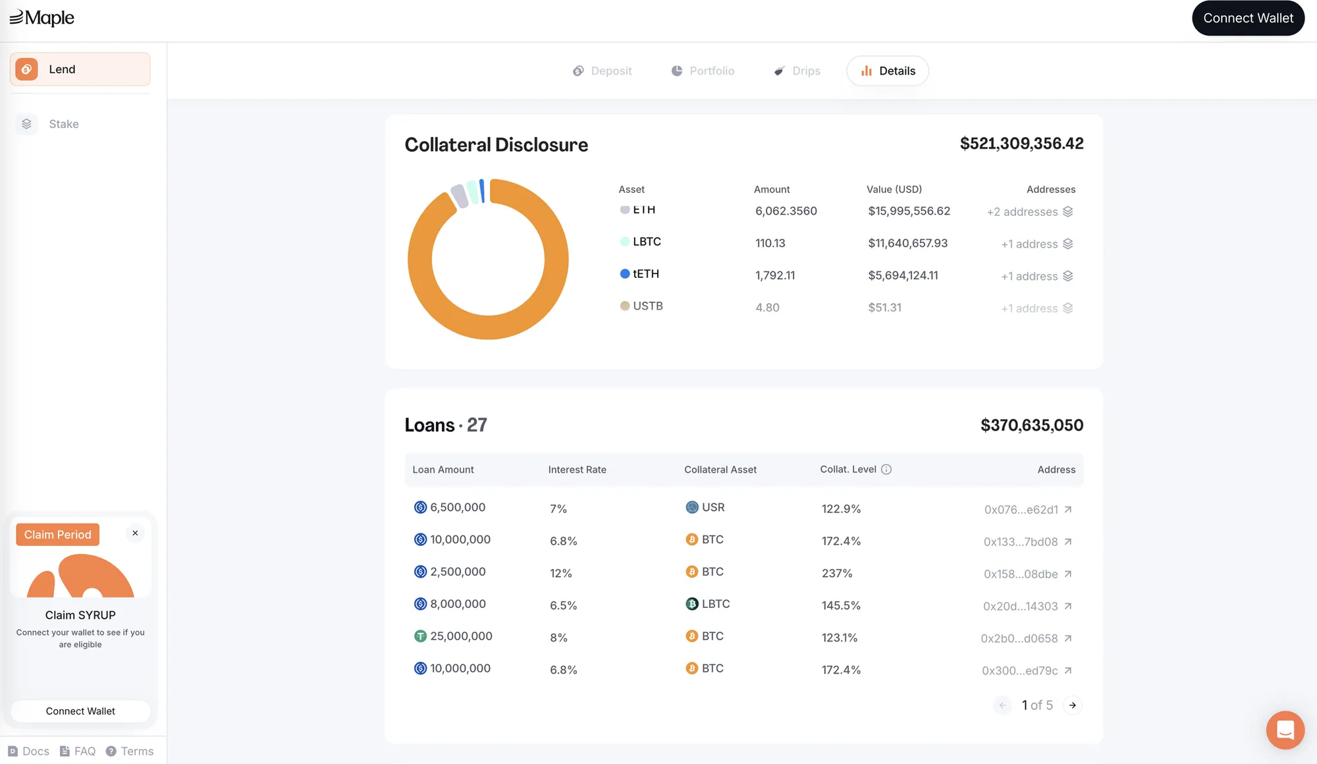This screenshot has width=1317, height=764.
Task: Open the Stake sidebar section
Action: click(63, 124)
